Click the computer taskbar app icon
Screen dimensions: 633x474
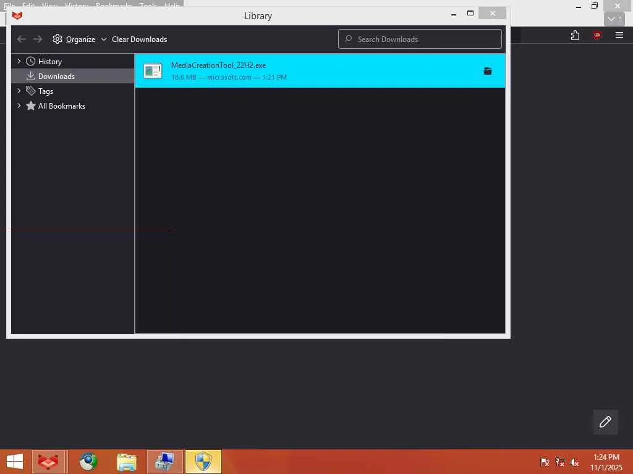tap(165, 462)
